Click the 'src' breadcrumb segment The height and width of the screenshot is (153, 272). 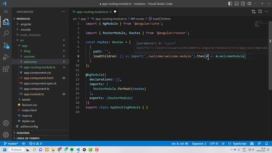click(x=75, y=19)
